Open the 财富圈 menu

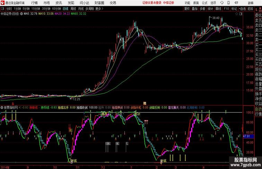pyautogui.click(x=99, y=3)
